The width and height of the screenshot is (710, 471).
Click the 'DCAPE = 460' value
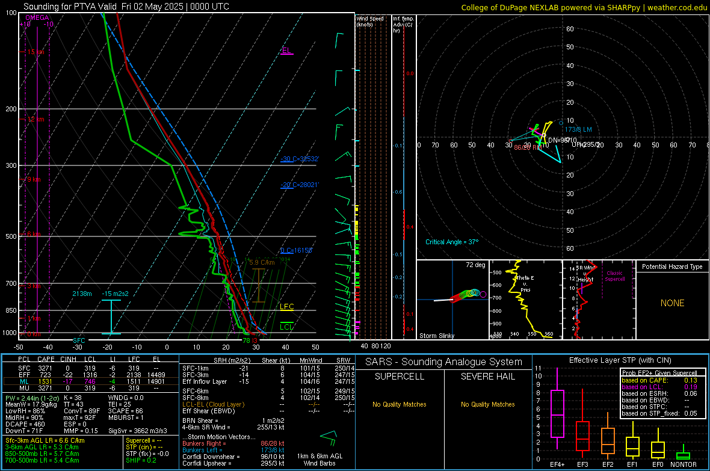pos(25,424)
